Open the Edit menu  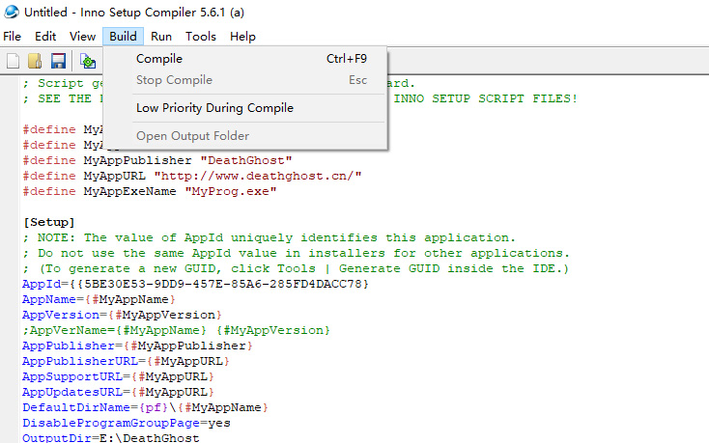coord(45,36)
